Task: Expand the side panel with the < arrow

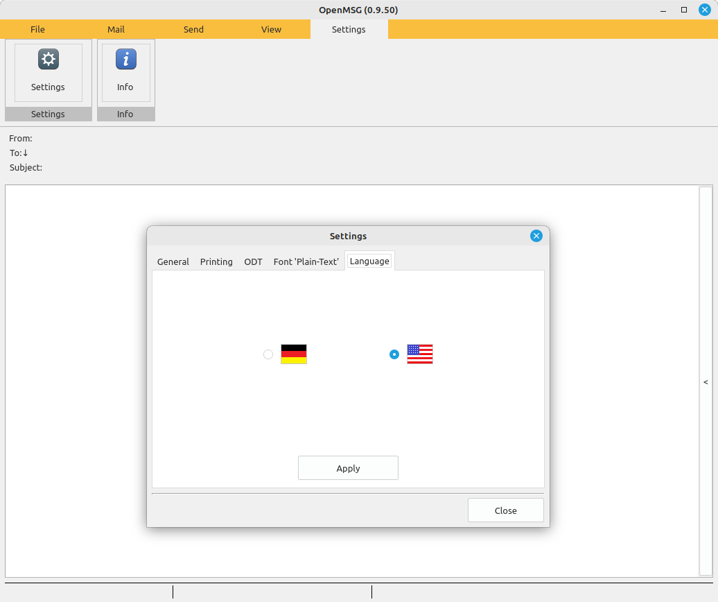Action: [706, 382]
